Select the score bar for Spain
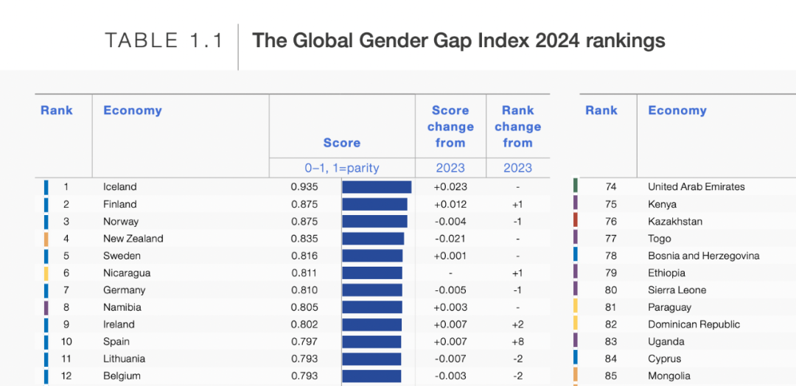This screenshot has width=796, height=386. pos(371,341)
